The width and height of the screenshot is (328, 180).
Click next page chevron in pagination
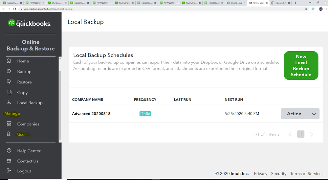311,134
